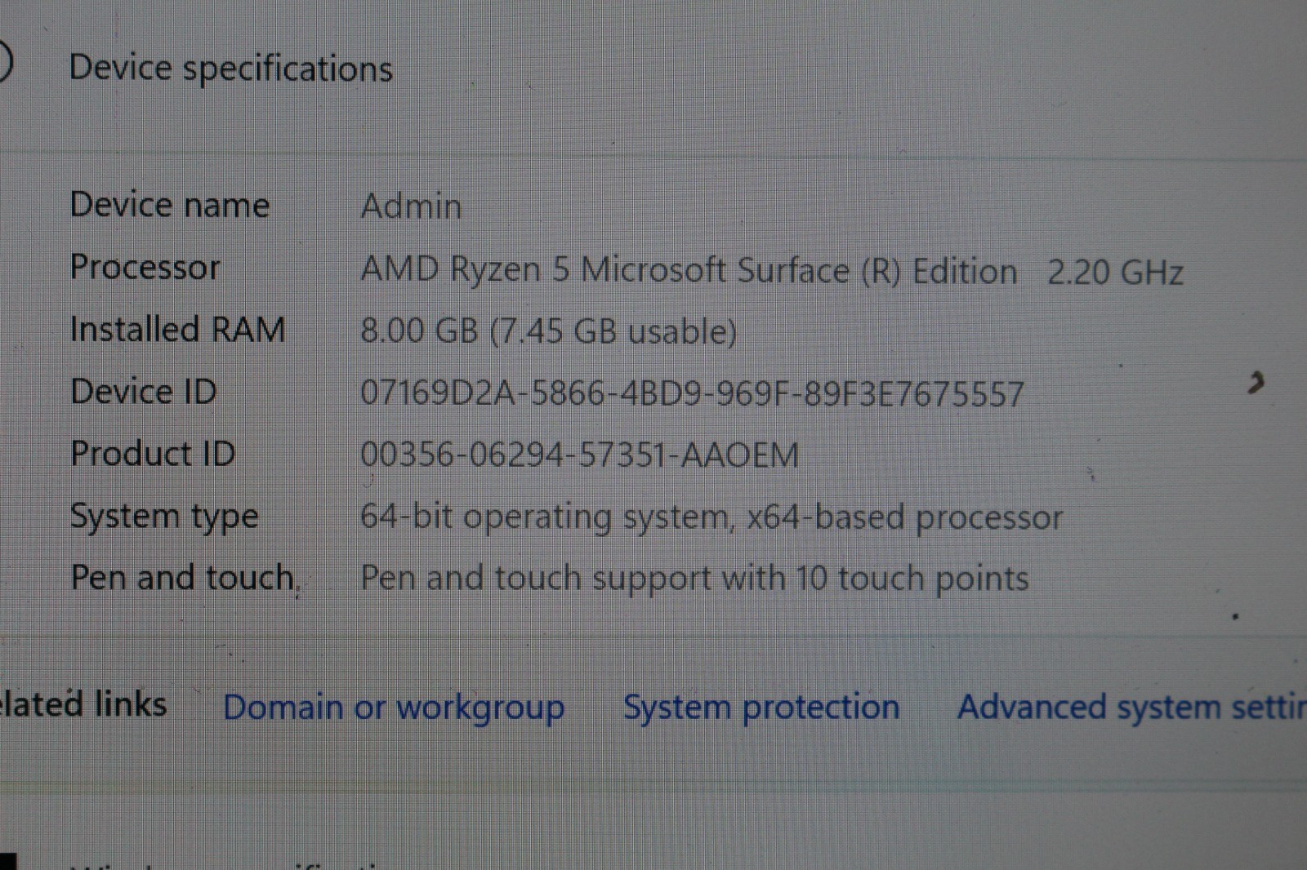The width and height of the screenshot is (1307, 870).
Task: Select the 64-bit operating system value
Action: (711, 517)
